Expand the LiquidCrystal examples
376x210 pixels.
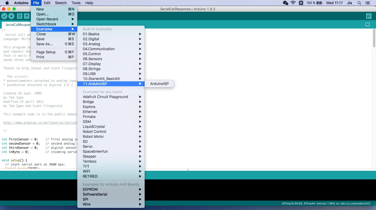111,127
